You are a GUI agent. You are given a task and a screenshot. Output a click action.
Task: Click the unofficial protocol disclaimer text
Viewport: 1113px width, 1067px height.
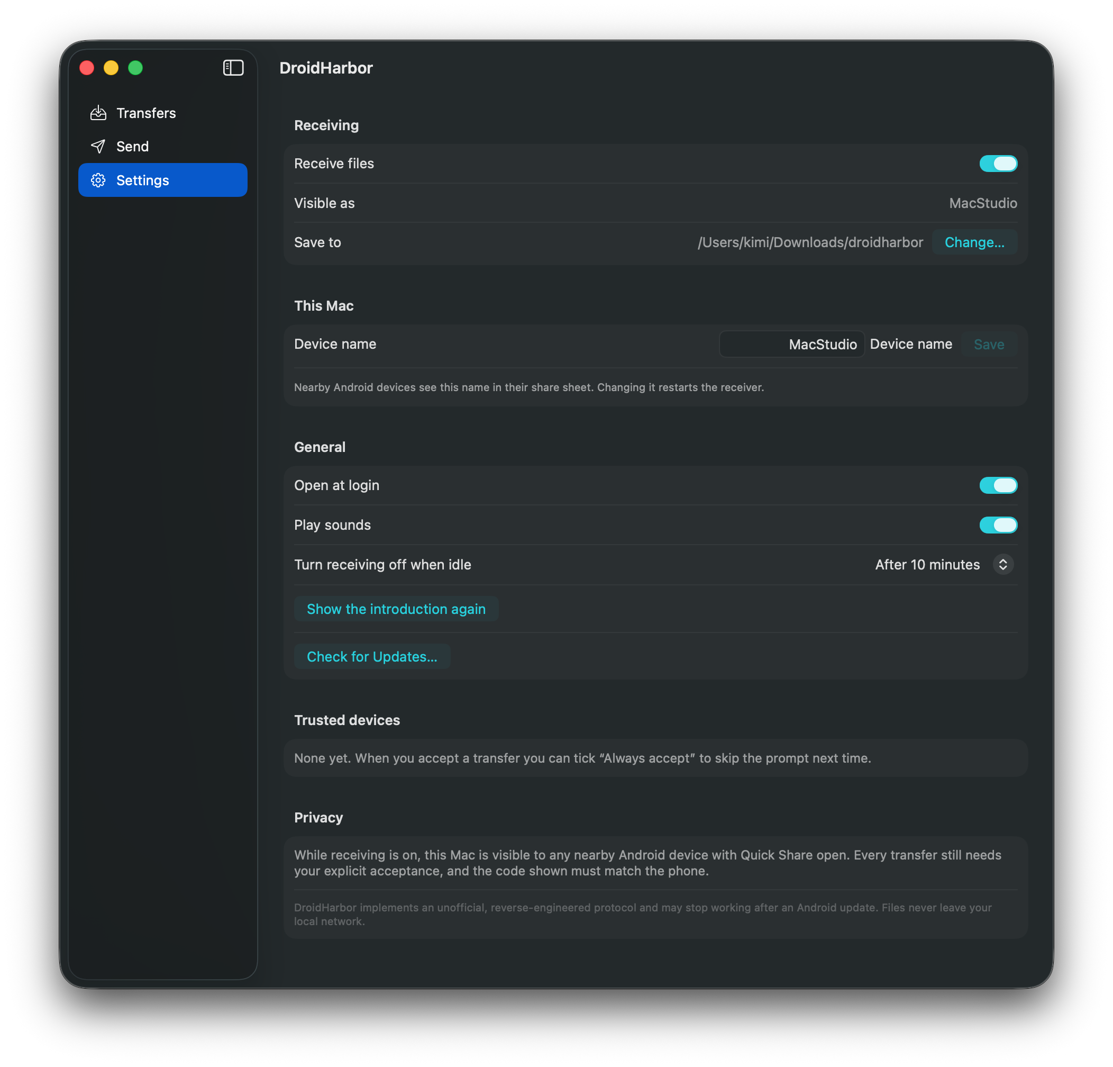tap(642, 914)
